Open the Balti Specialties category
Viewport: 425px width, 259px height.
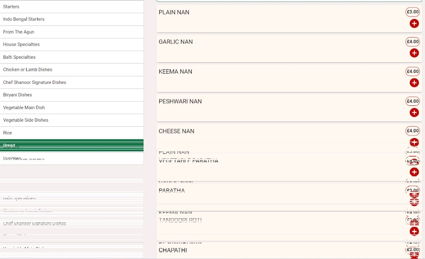72,57
